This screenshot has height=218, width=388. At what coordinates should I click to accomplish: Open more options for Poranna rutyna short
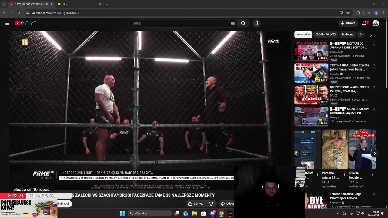(x=345, y=175)
